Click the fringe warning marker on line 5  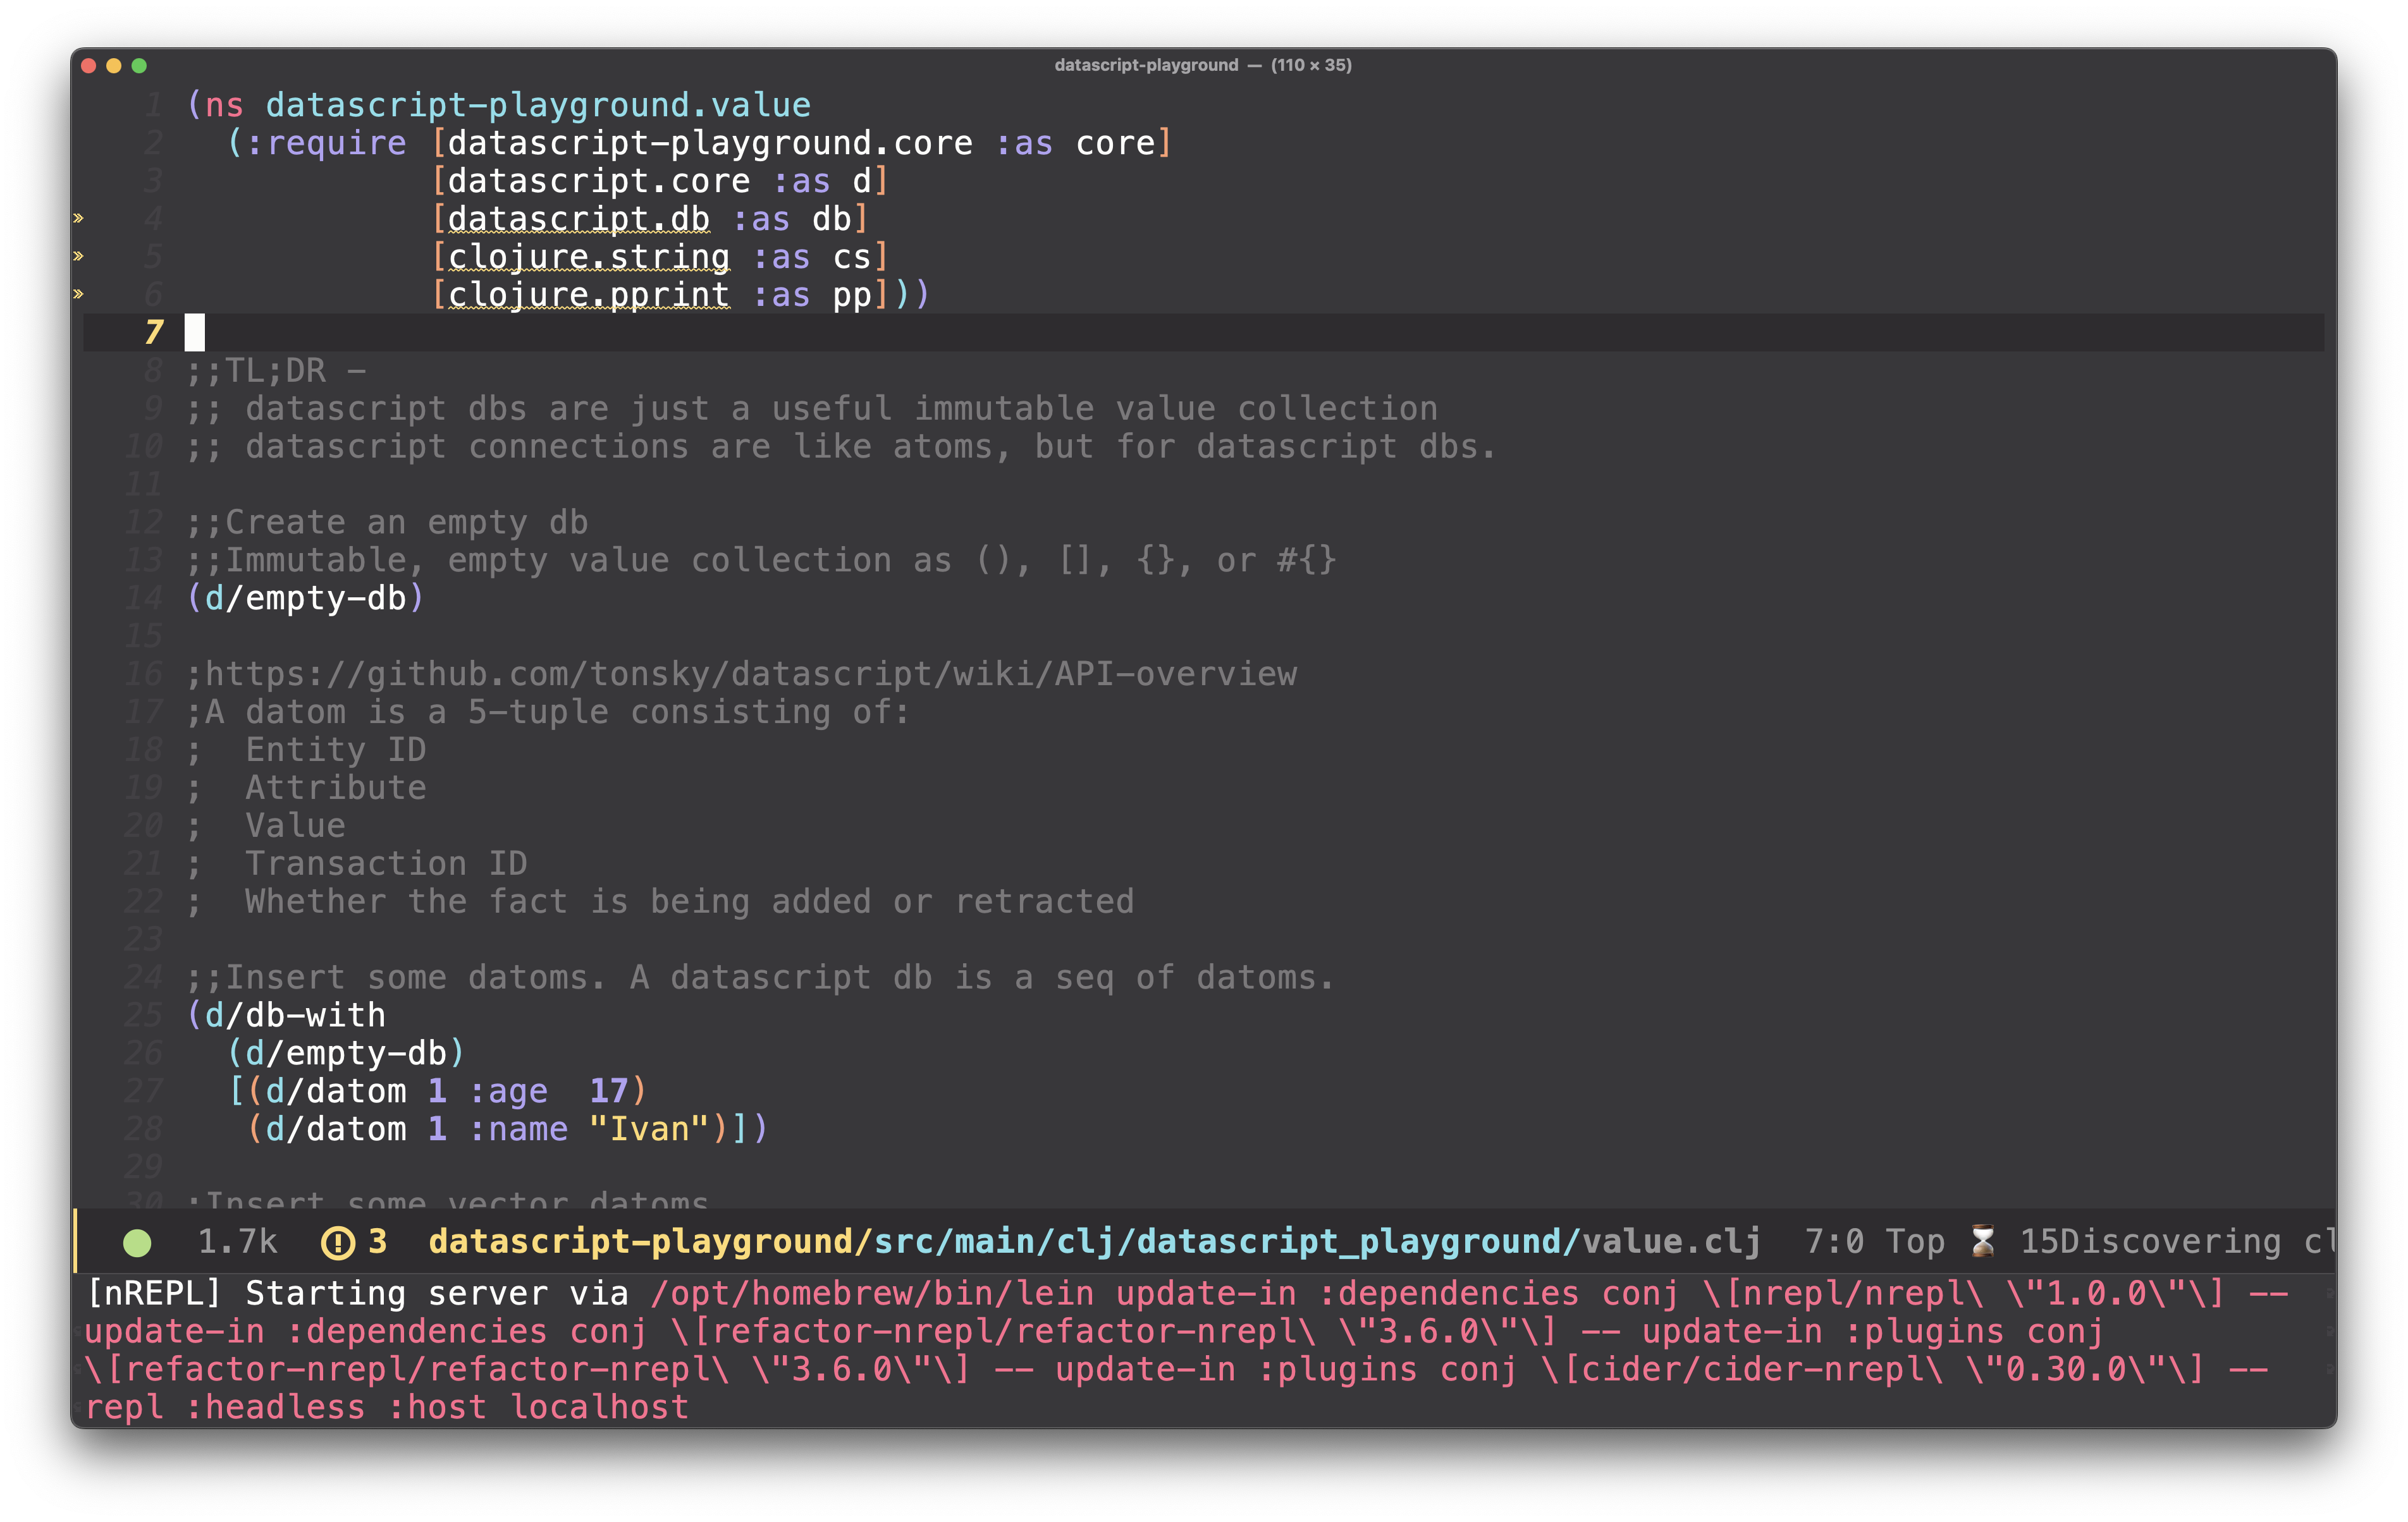78,256
